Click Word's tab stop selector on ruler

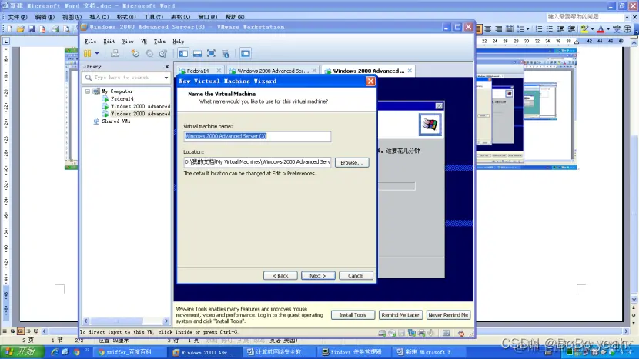(6, 41)
